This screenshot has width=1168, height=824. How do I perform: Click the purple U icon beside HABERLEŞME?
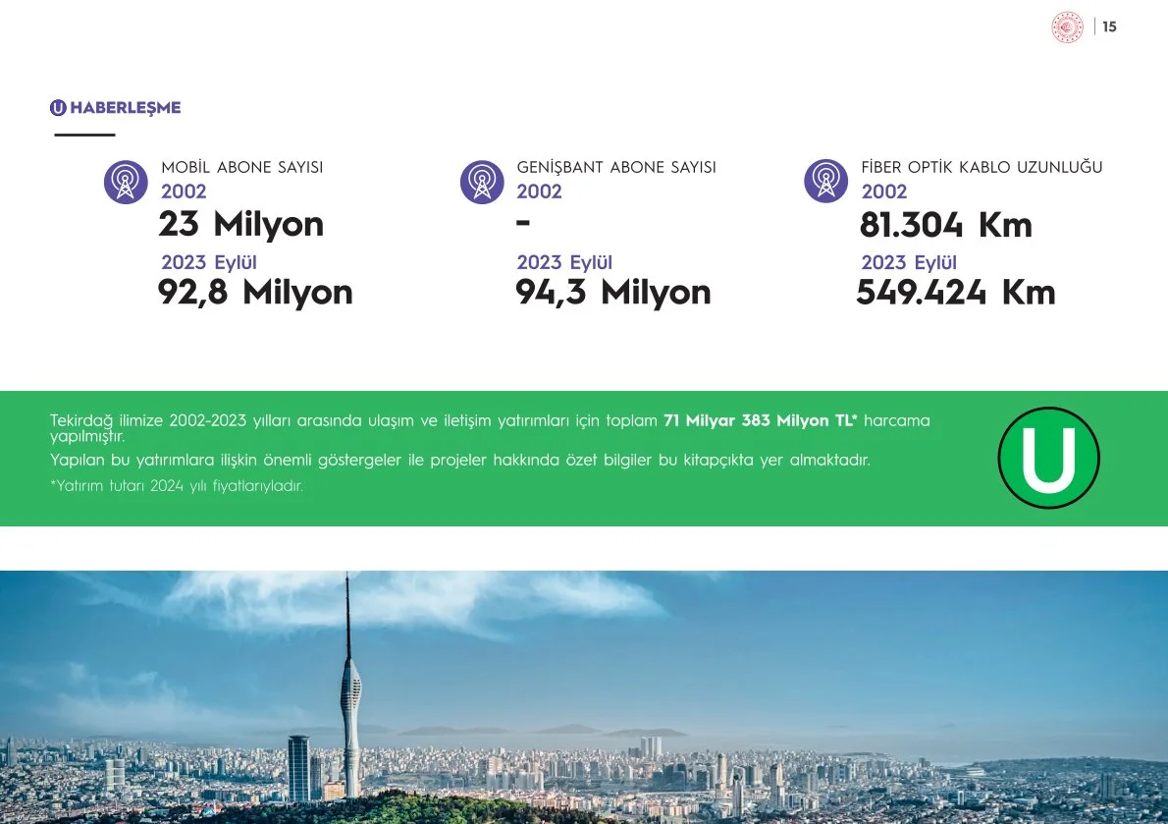tap(58, 108)
